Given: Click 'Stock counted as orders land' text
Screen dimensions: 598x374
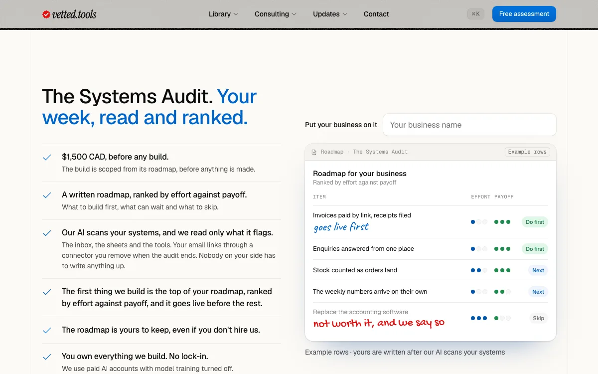Looking at the screenshot, I should (x=355, y=270).
